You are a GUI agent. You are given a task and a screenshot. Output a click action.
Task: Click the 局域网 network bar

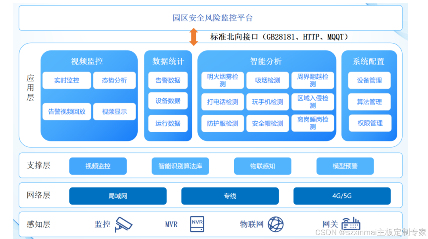point(118,196)
